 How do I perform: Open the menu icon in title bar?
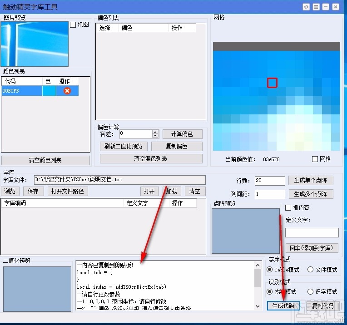click(316, 7)
